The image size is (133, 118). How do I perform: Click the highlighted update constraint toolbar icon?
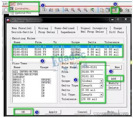pos(114,10)
